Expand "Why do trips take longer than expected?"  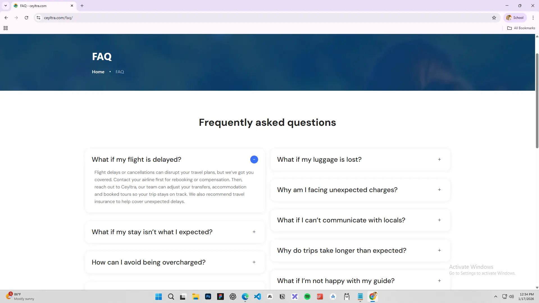coord(439,250)
